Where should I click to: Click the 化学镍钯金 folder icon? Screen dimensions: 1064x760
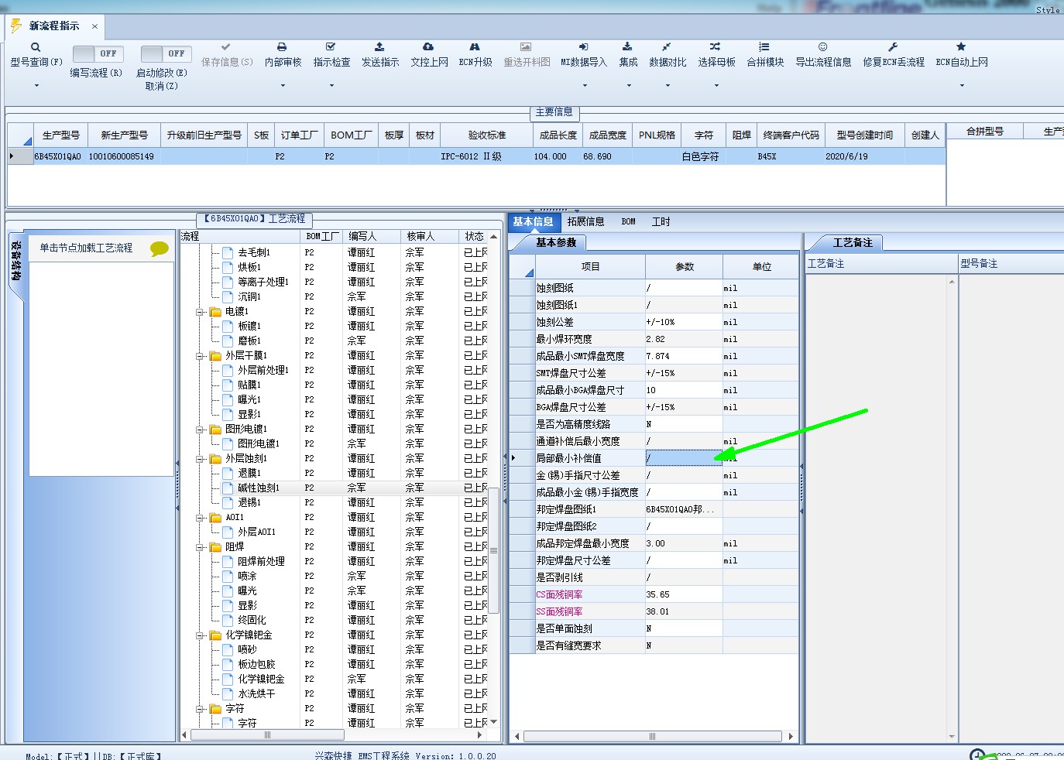pos(215,635)
